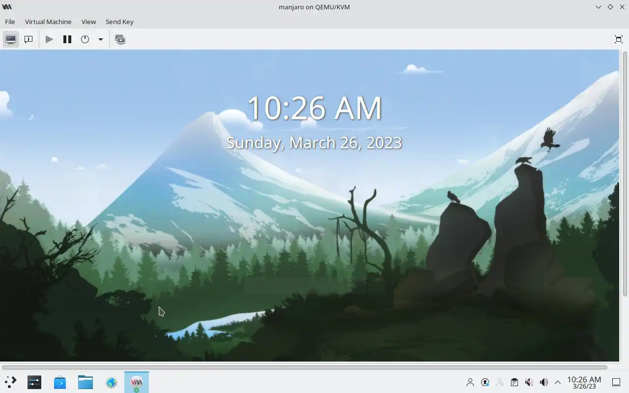Click the virt-manager title bar icon
The width and height of the screenshot is (629, 393).
pos(7,7)
